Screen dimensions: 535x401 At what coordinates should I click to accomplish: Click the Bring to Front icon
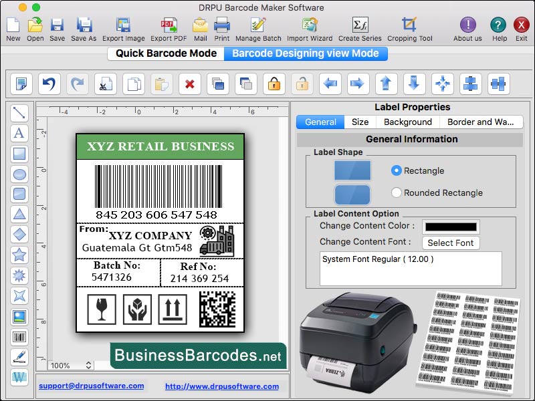pyautogui.click(x=218, y=84)
